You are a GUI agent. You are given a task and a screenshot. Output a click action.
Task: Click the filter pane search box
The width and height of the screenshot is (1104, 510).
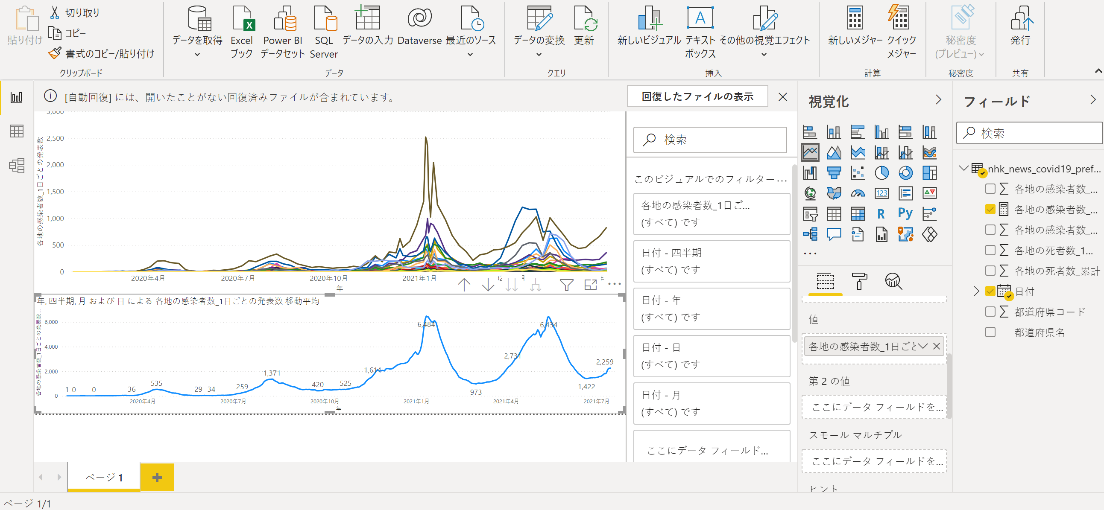point(710,140)
